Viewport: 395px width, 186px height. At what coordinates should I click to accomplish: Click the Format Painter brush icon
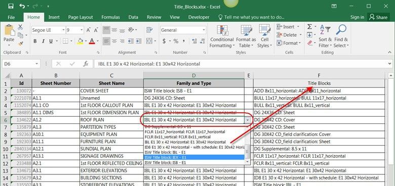coord(21,44)
